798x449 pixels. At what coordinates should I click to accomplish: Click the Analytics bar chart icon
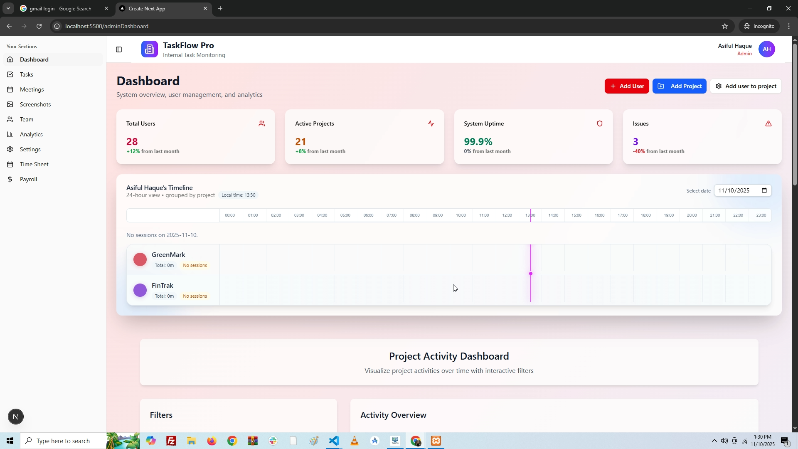pyautogui.click(x=10, y=134)
